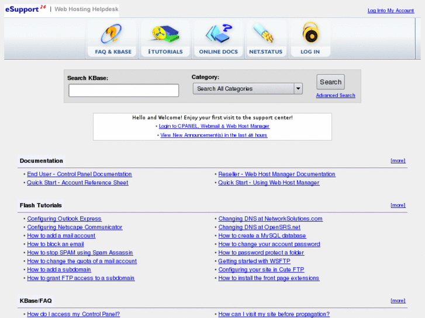Viewport: 425px width, 318px height.
Task: Select the NET.STATUS tab label
Action: pyautogui.click(x=265, y=52)
